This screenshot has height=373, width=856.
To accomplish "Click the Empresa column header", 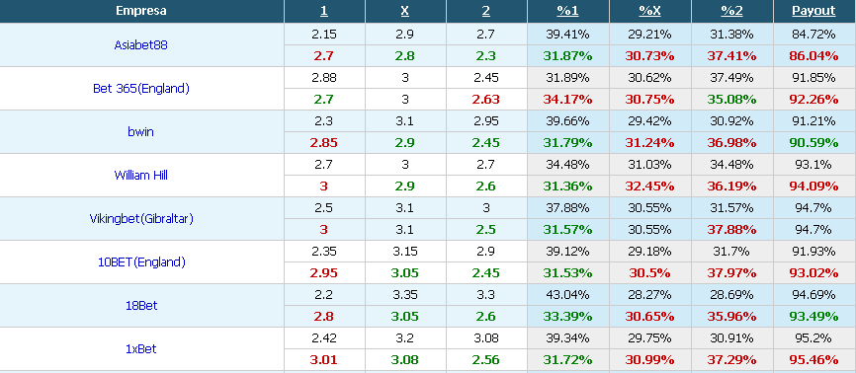I will (x=140, y=11).
